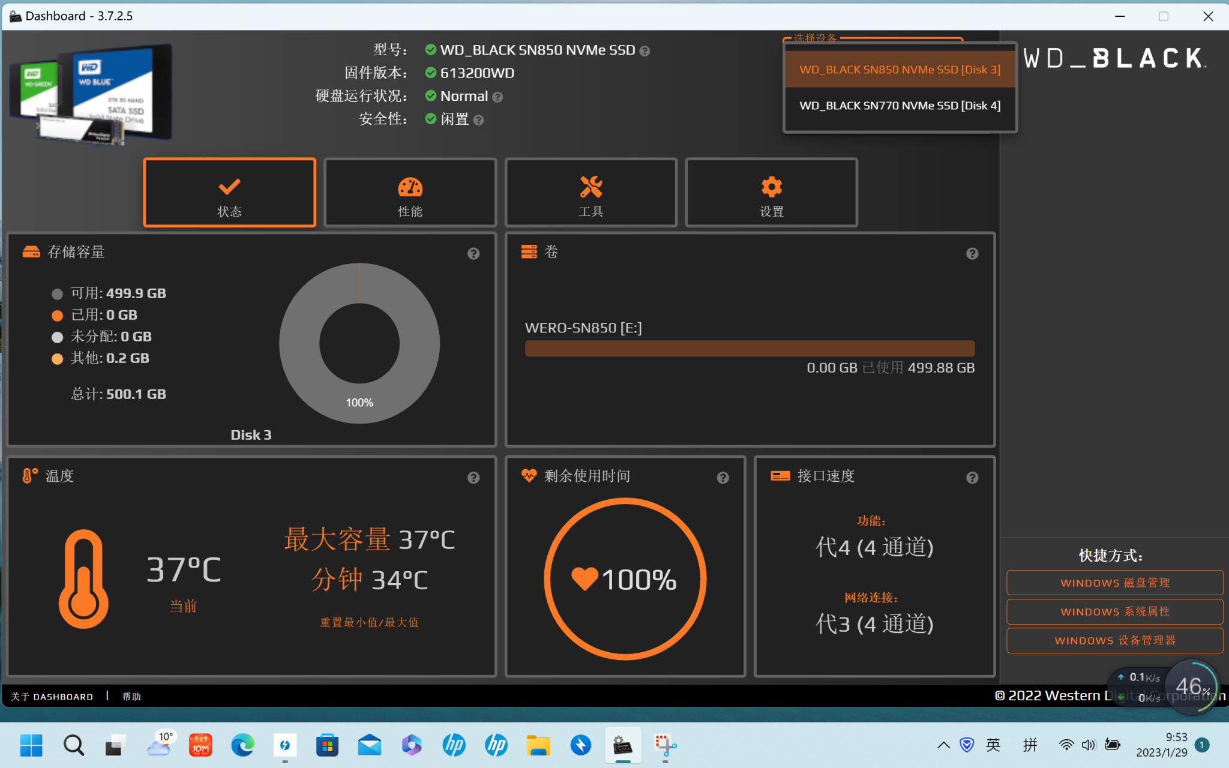Click help icon in remaining life panel
Image resolution: width=1229 pixels, height=768 pixels.
[723, 478]
